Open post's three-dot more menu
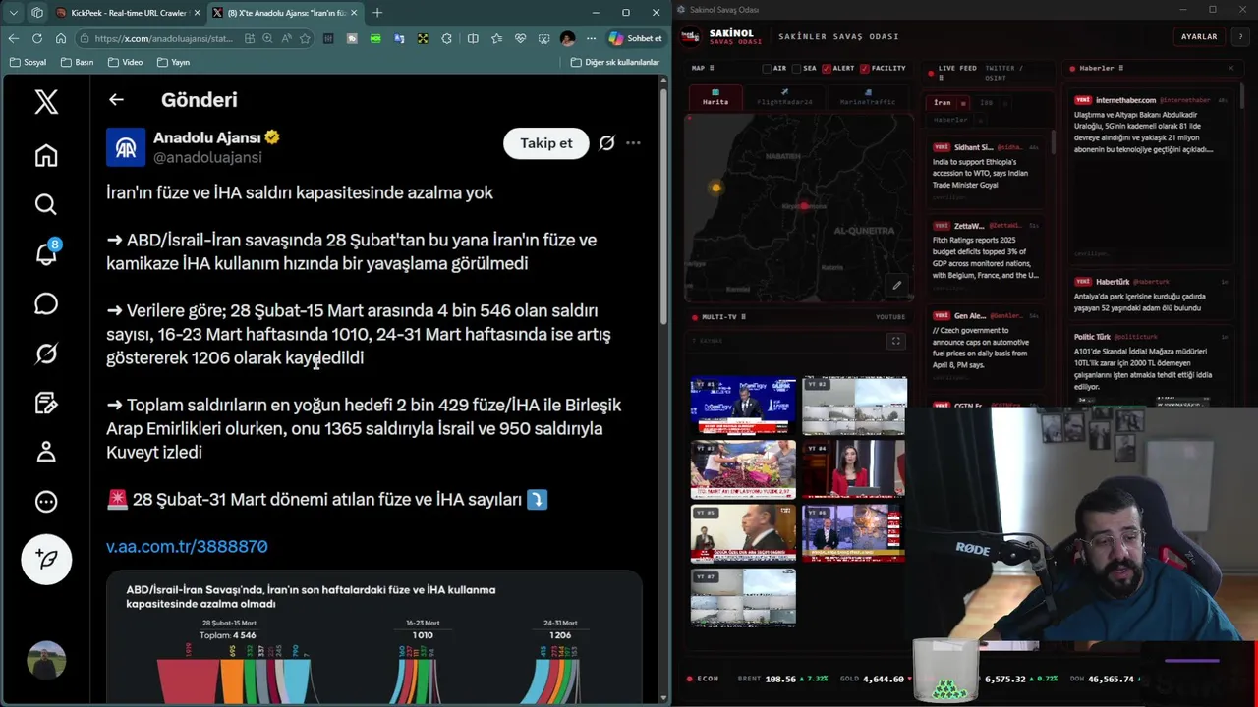Image resolution: width=1258 pixels, height=707 pixels. (x=633, y=143)
